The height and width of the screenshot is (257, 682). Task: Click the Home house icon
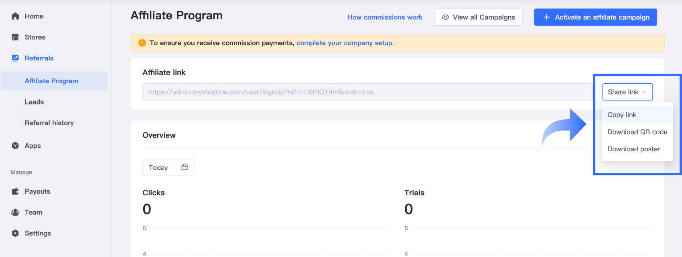pos(15,16)
